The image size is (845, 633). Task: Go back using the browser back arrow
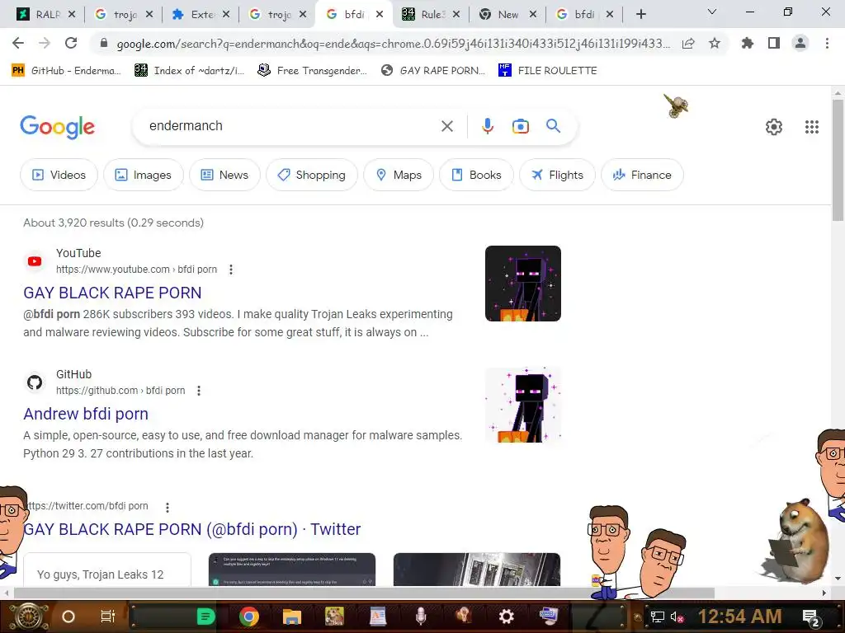[18, 43]
